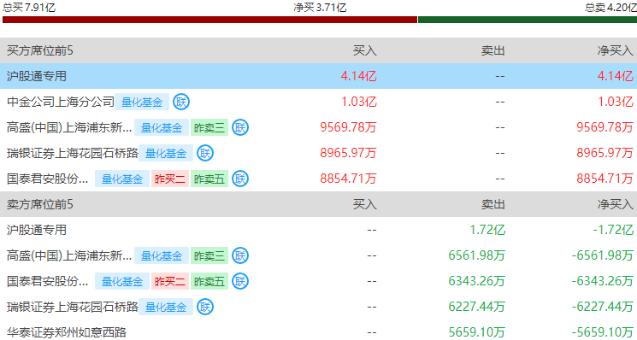
Task: Click the 卖方席位前5 section header
Action: click(40, 204)
